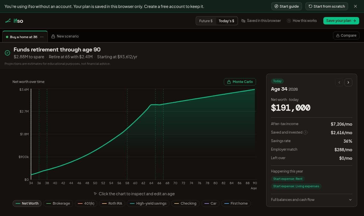Save your plan with the green button
364x216 pixels.
(341, 21)
